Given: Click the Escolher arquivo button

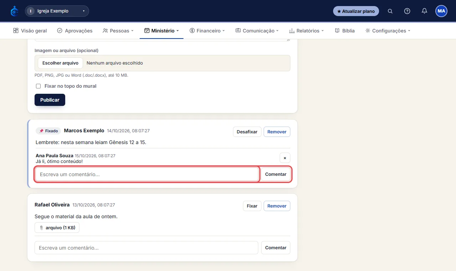Looking at the screenshot, I should pos(60,63).
